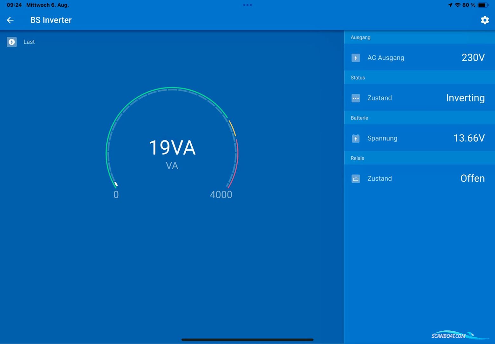The height and width of the screenshot is (344, 495).
Task: Tap the 13.66V battery voltage value
Action: click(x=469, y=138)
